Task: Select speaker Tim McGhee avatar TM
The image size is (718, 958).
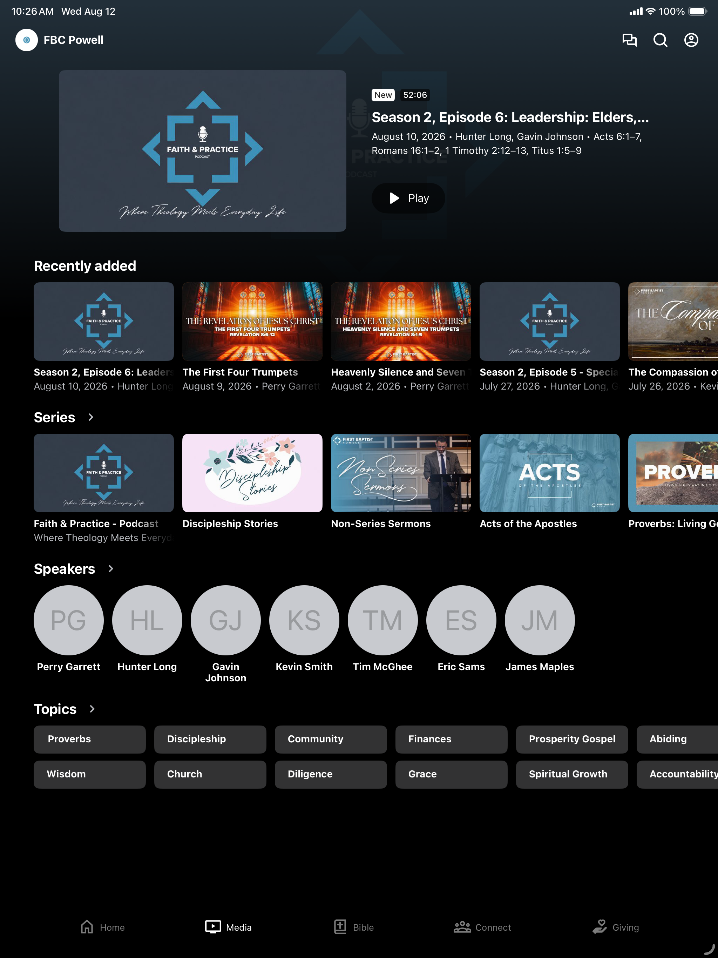Action: pyautogui.click(x=383, y=620)
